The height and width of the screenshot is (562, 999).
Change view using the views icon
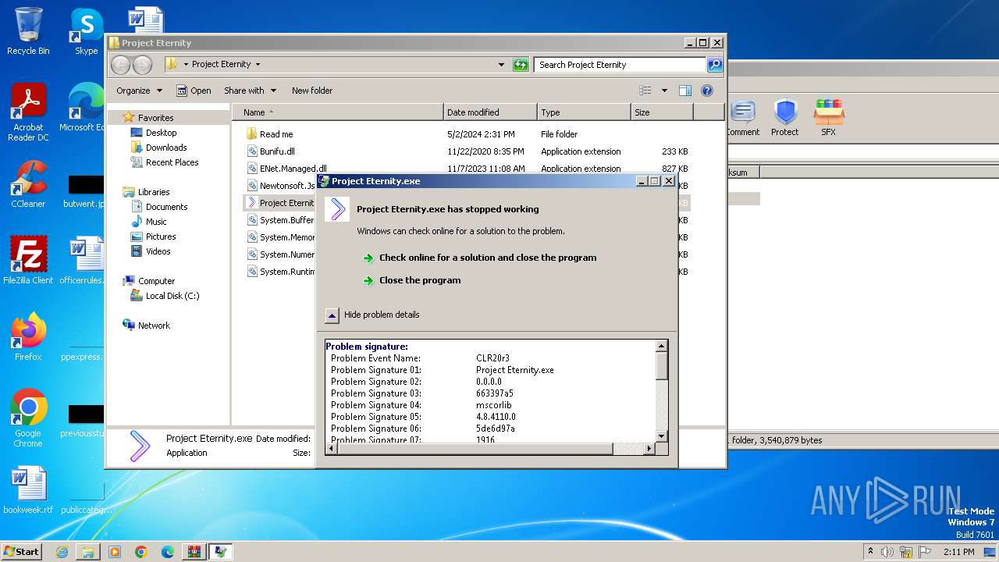(x=645, y=91)
